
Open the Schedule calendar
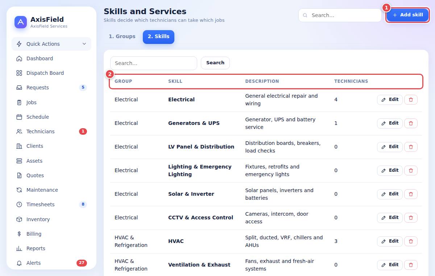point(51,117)
